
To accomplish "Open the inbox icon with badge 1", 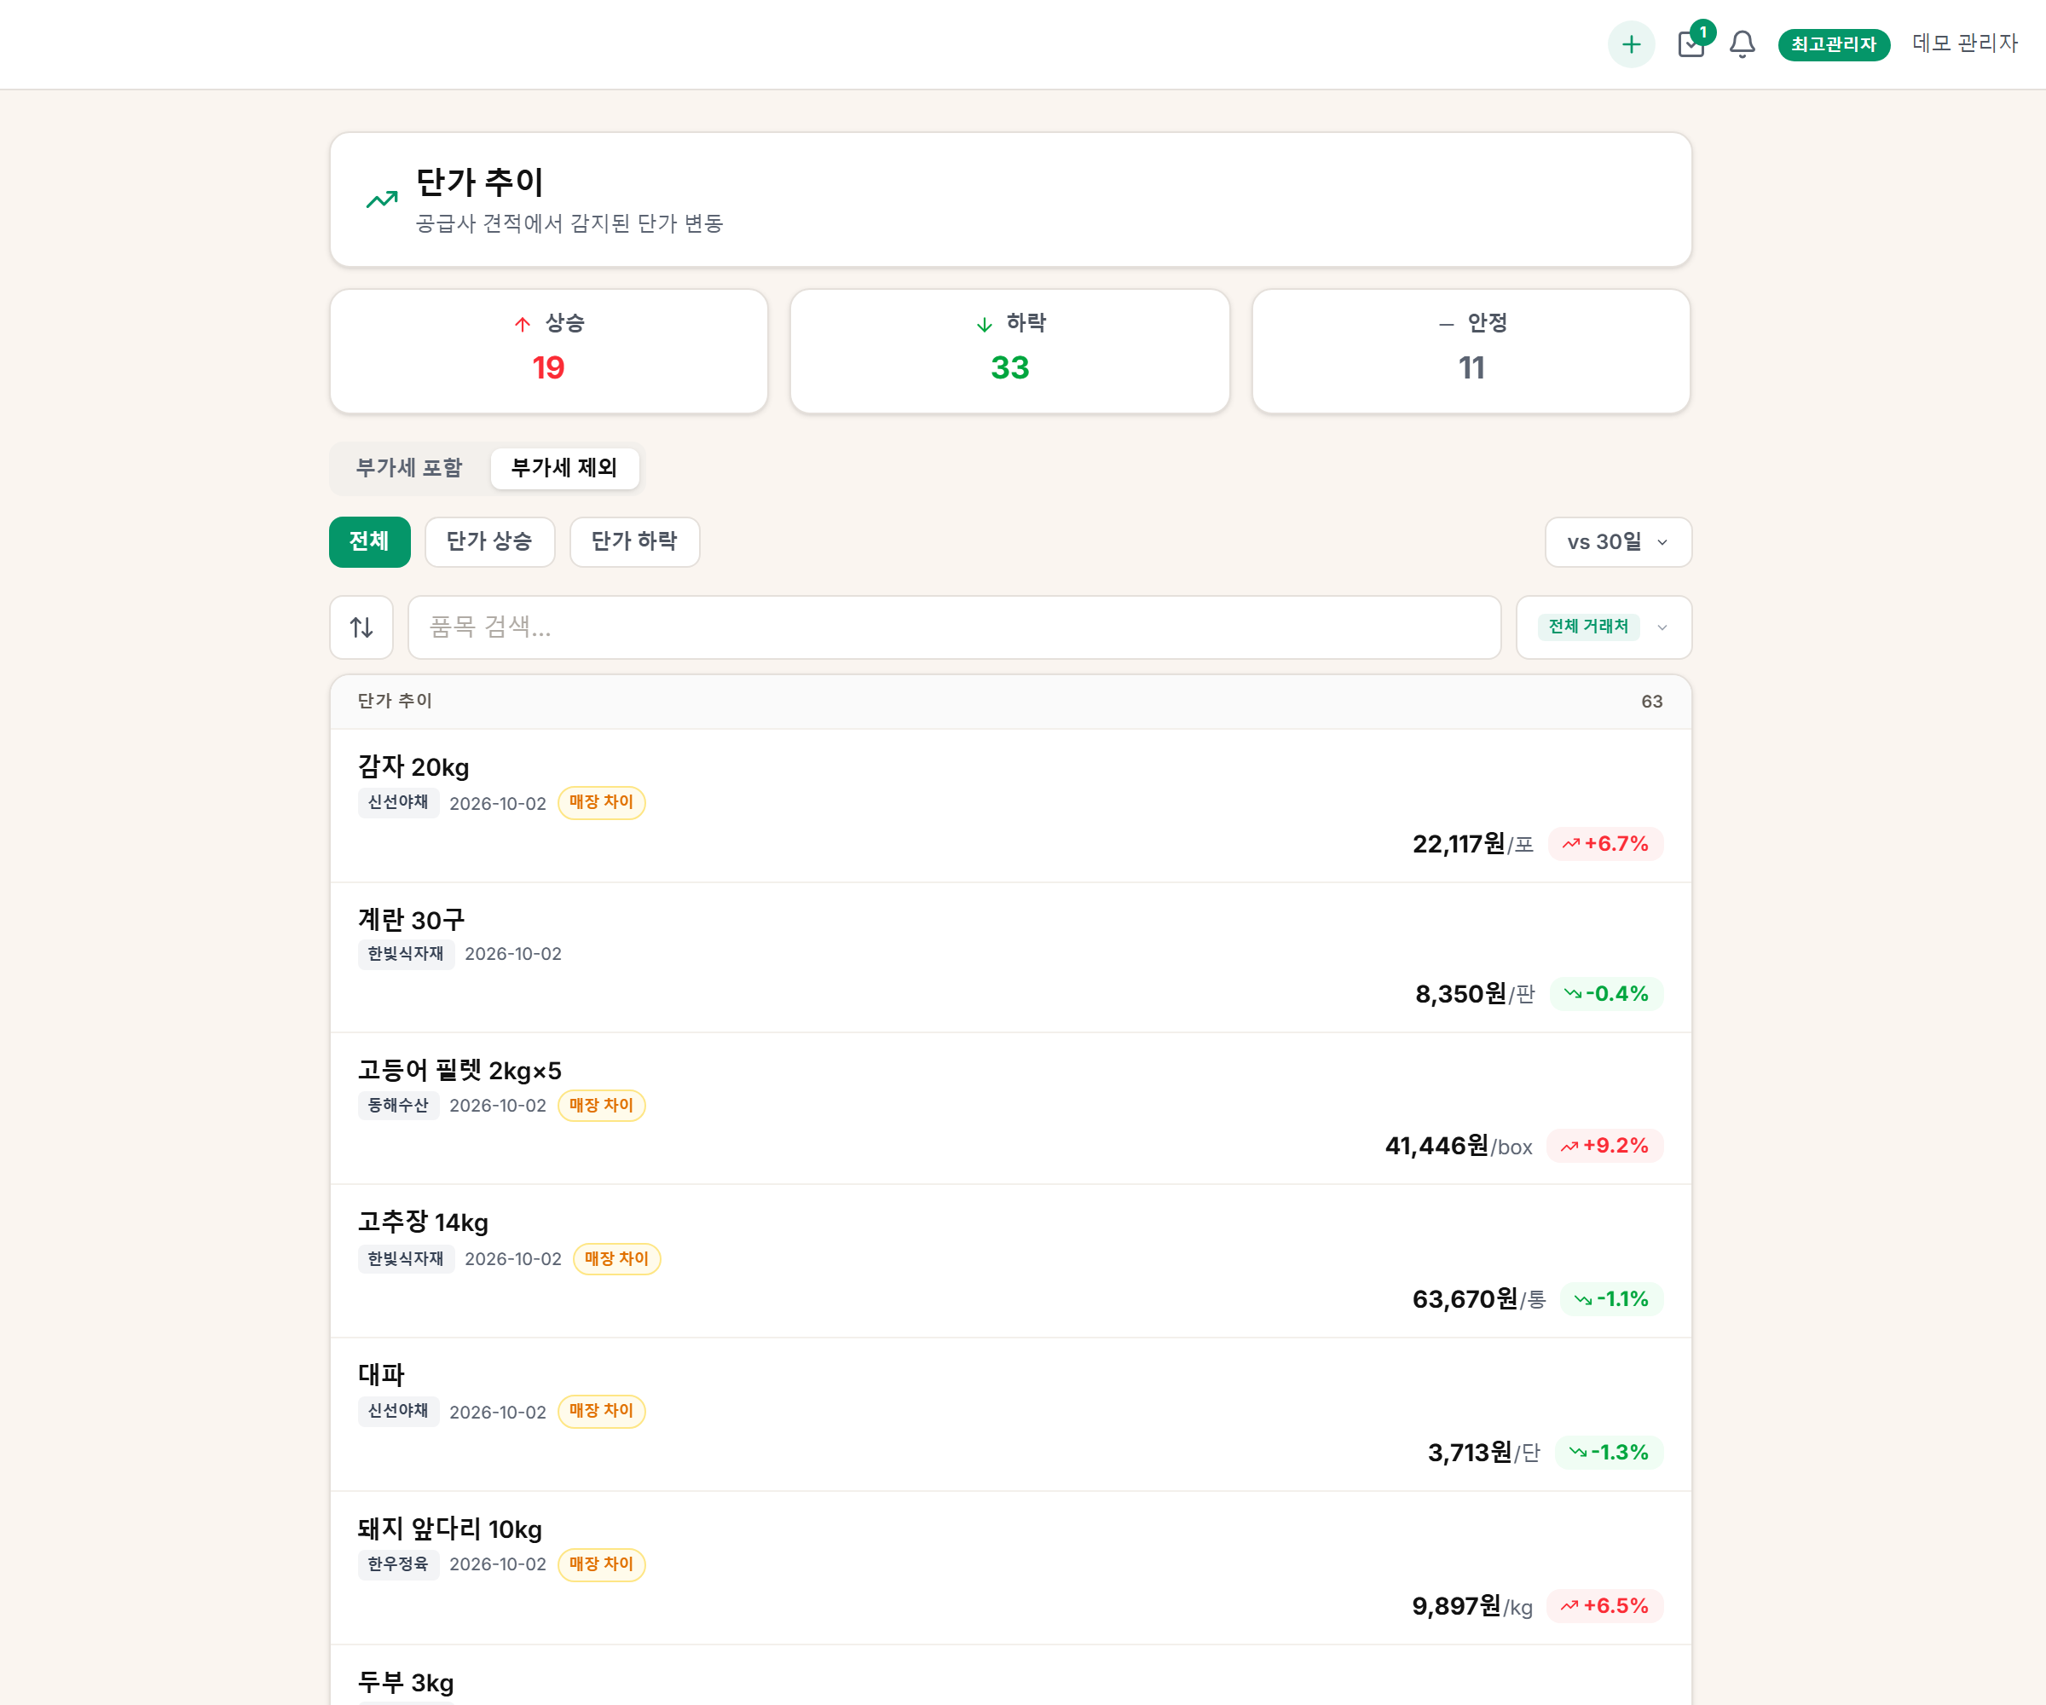I will 1692,43.
